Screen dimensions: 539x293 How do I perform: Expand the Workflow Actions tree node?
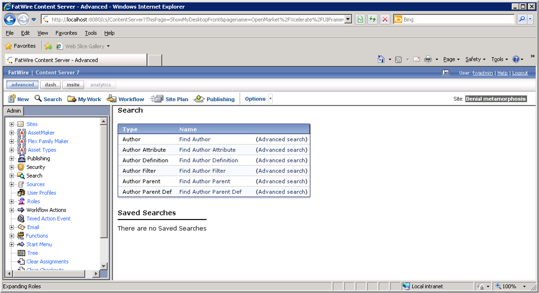(x=11, y=210)
